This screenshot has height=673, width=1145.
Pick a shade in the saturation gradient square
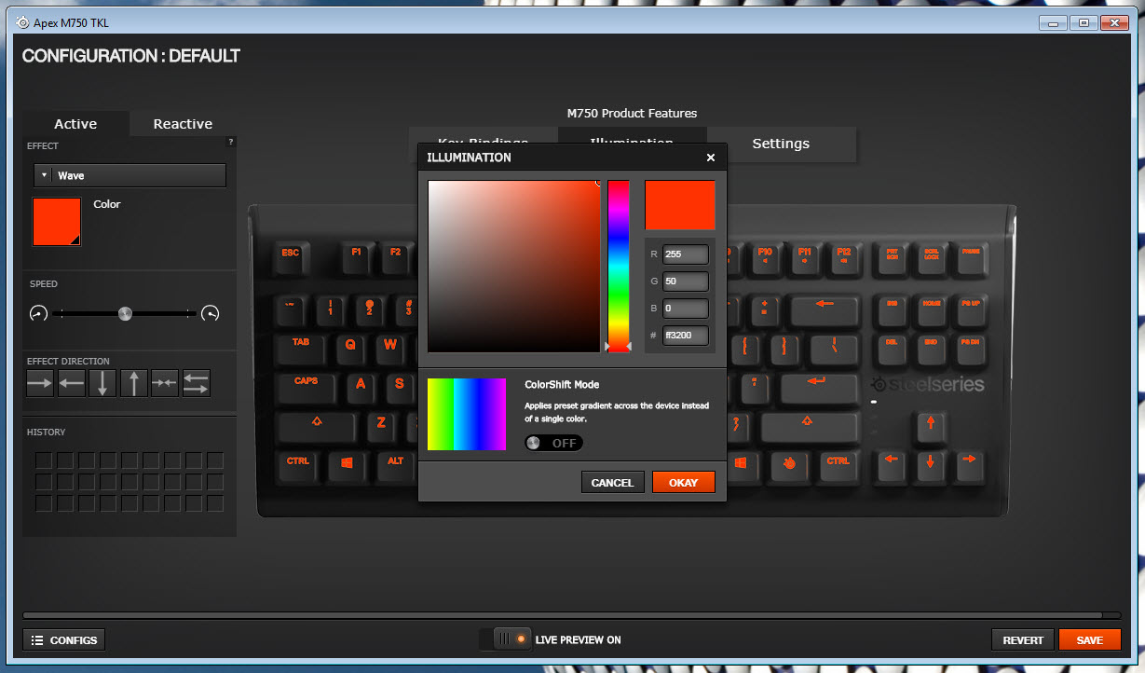pyautogui.click(x=514, y=267)
